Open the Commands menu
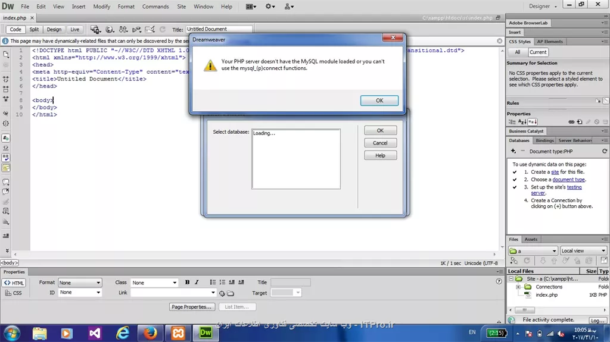This screenshot has height=342, width=610. (155, 7)
